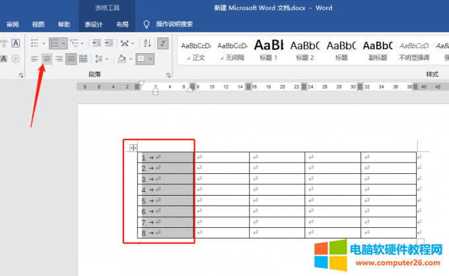Viewport: 449px width, 276px height.
Task: Open the line spacing dropdown
Action: 100,59
